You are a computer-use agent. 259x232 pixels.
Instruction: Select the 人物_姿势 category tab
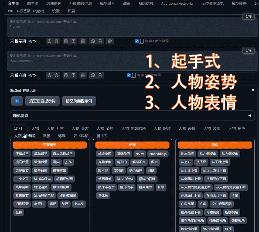pos(105,128)
